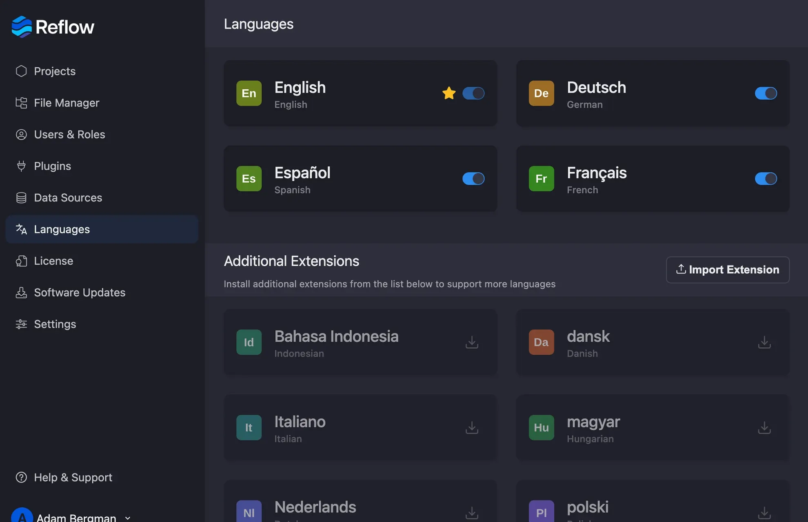
Task: Open the Settings page
Action: (102, 324)
